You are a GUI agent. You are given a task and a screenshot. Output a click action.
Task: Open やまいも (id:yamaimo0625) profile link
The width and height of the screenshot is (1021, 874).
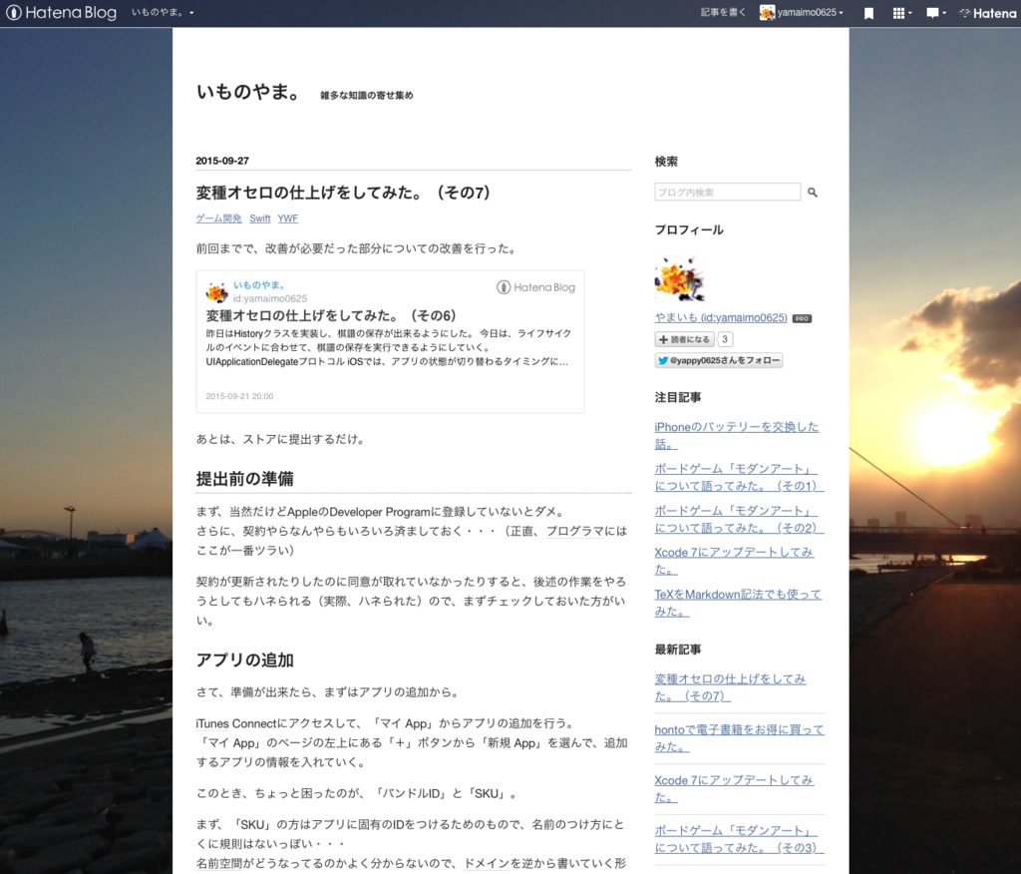[721, 317]
